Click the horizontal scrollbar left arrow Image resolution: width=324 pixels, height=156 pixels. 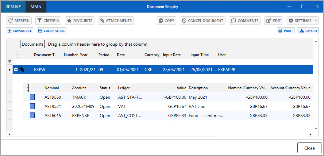pos(9,134)
